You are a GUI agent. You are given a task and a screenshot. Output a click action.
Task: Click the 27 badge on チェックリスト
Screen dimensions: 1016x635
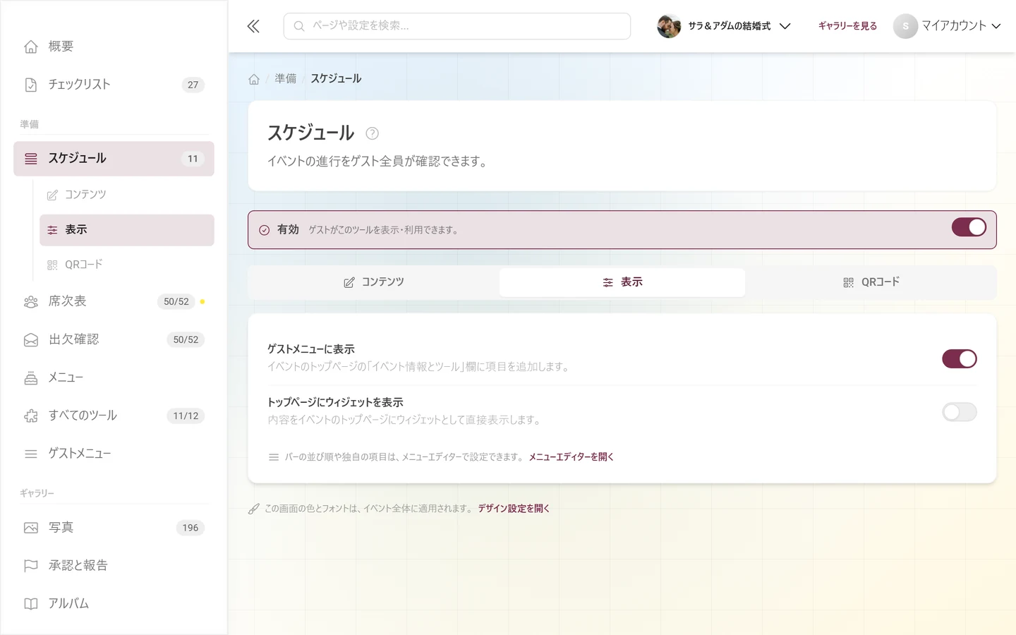(193, 85)
